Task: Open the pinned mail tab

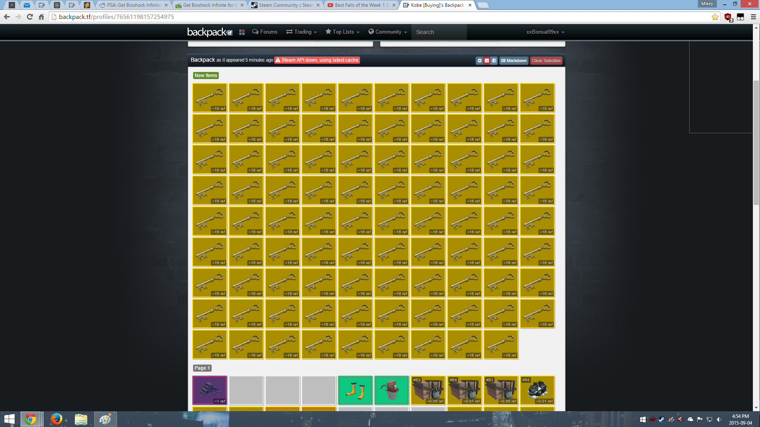Action: pyautogui.click(x=27, y=5)
